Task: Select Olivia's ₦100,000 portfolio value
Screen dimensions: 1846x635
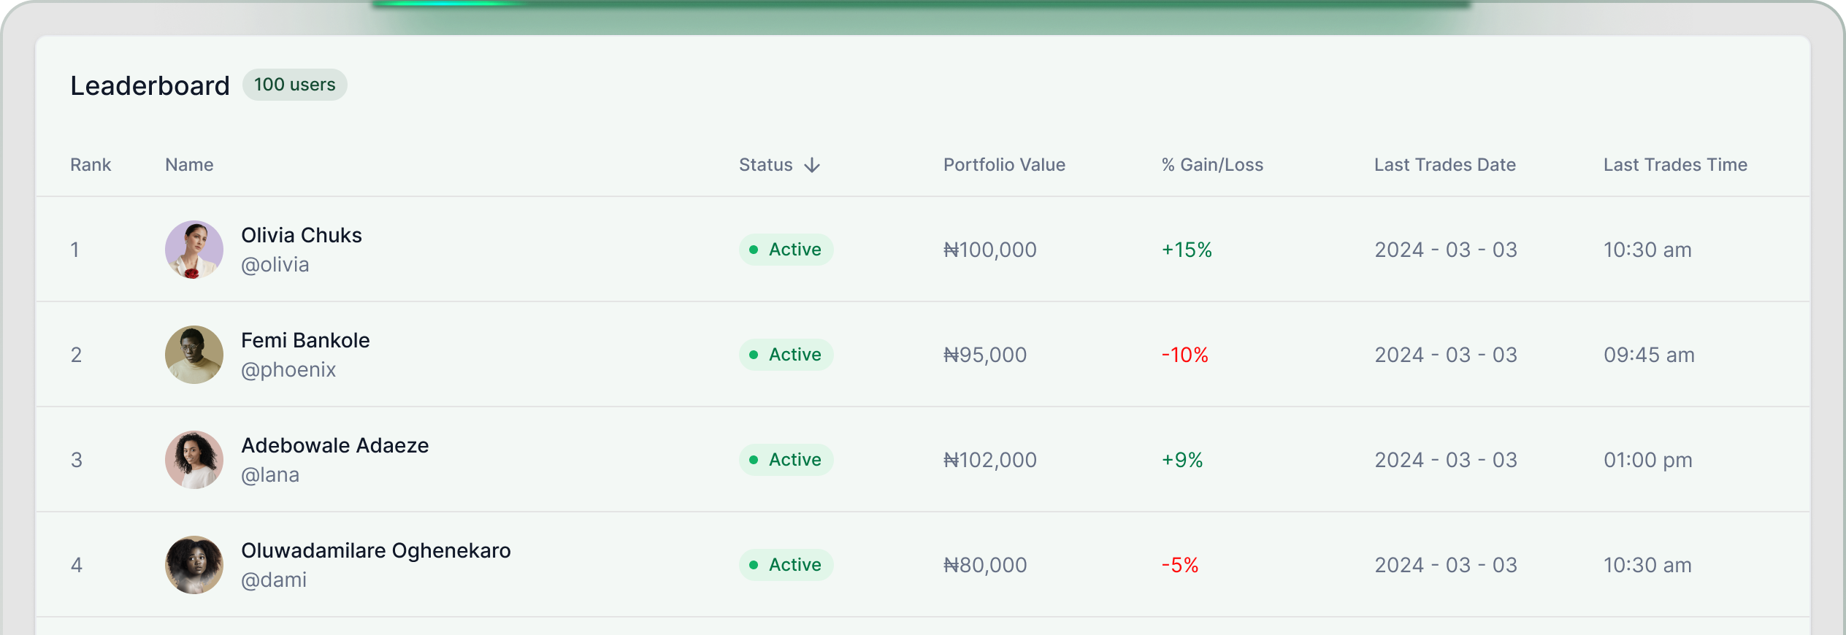Action: pyautogui.click(x=989, y=250)
